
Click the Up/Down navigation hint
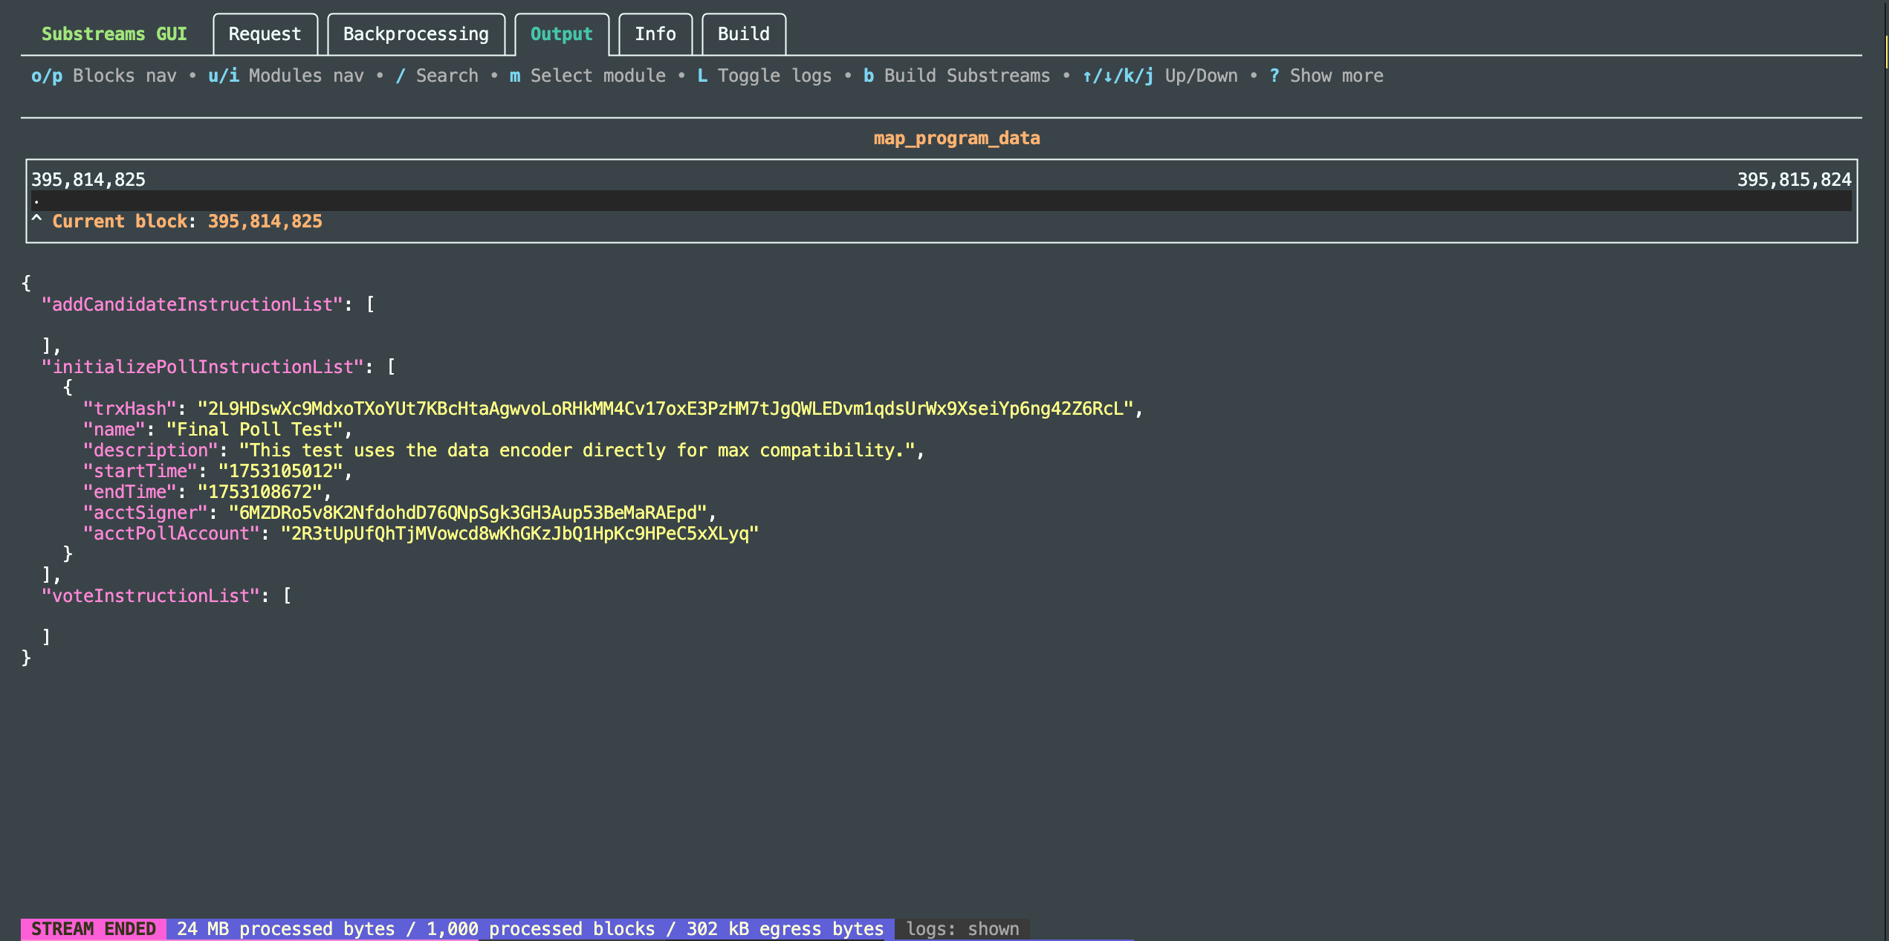click(x=1160, y=76)
